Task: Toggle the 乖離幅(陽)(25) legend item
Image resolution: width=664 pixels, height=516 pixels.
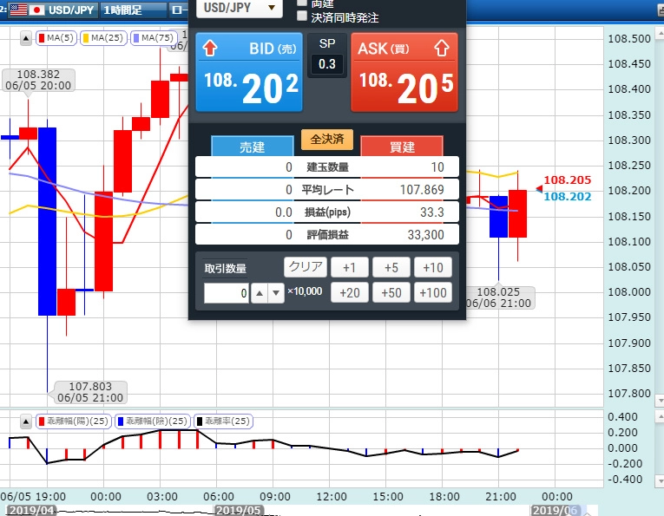Action: 74,421
